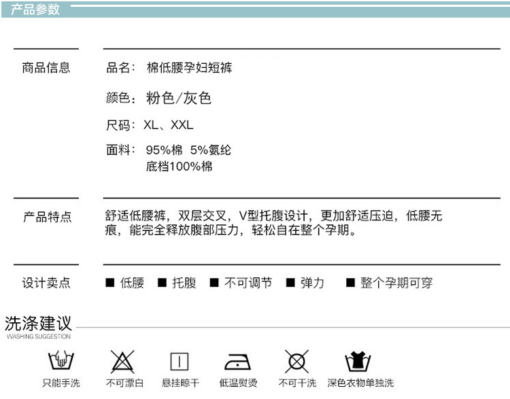Click the 不可漂白 caption
This screenshot has width=510, height=399.
coord(125,383)
